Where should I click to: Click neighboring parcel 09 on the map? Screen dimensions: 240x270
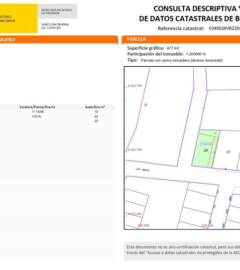pos(228,152)
